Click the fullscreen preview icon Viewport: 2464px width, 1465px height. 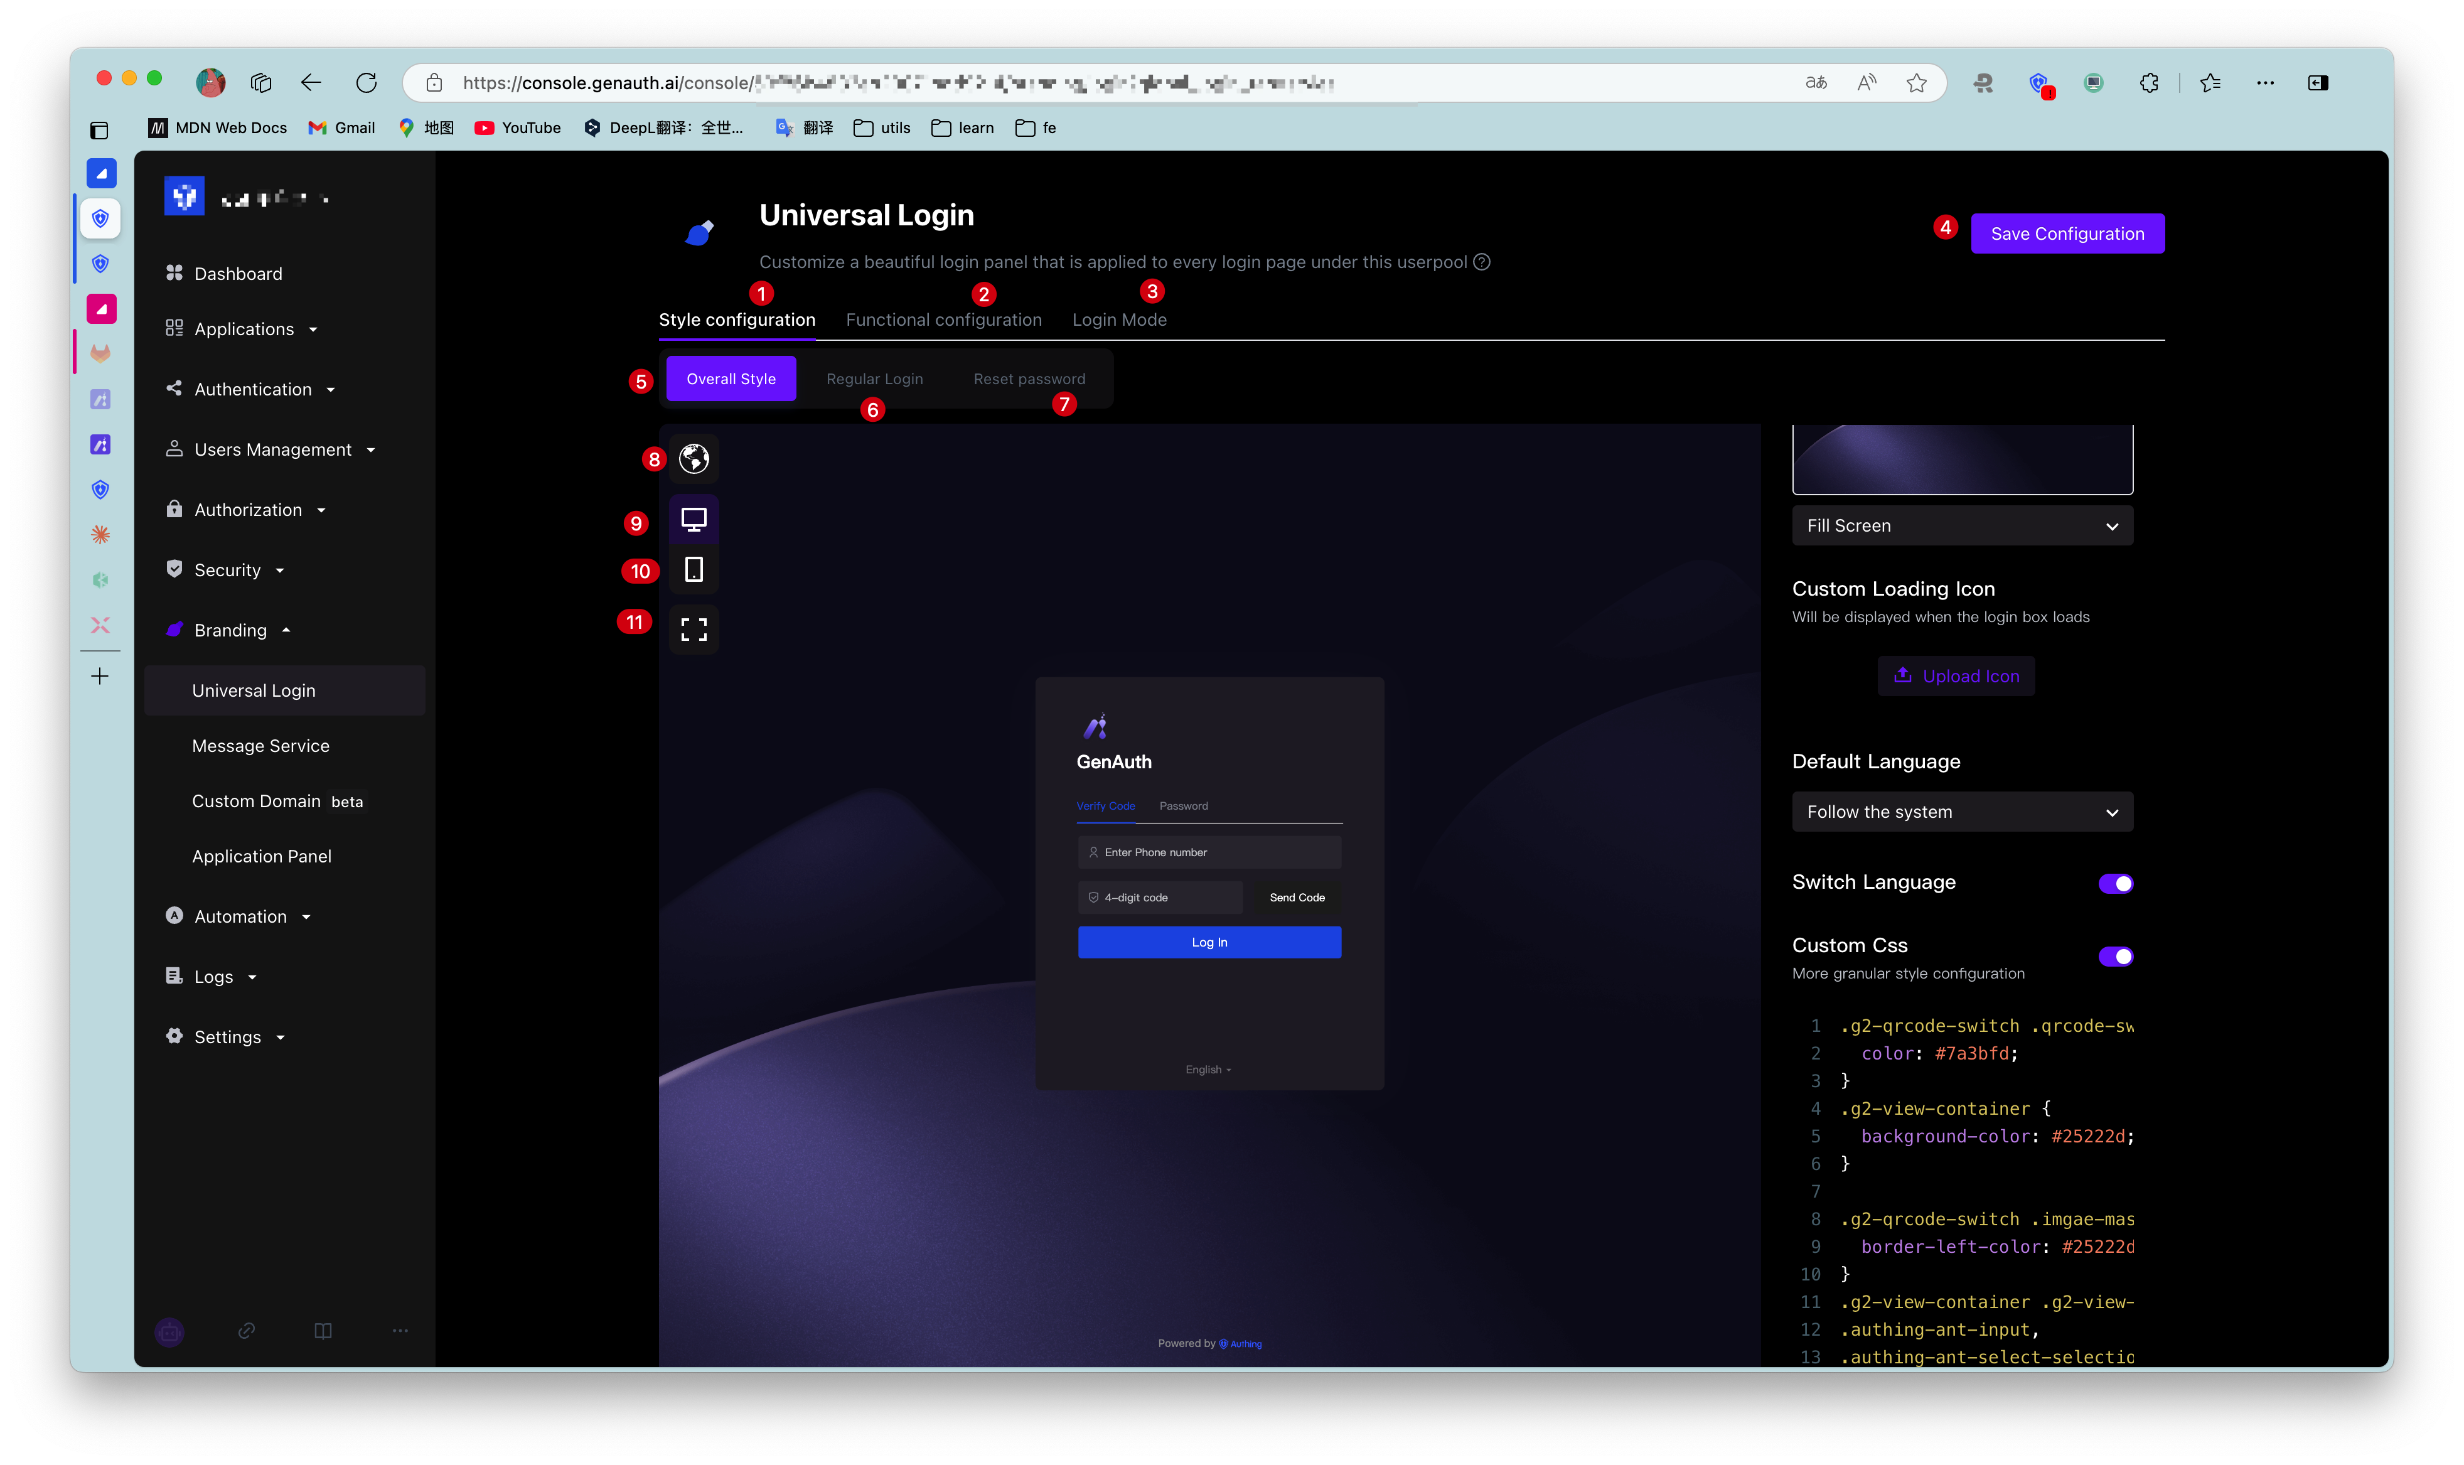tap(694, 629)
